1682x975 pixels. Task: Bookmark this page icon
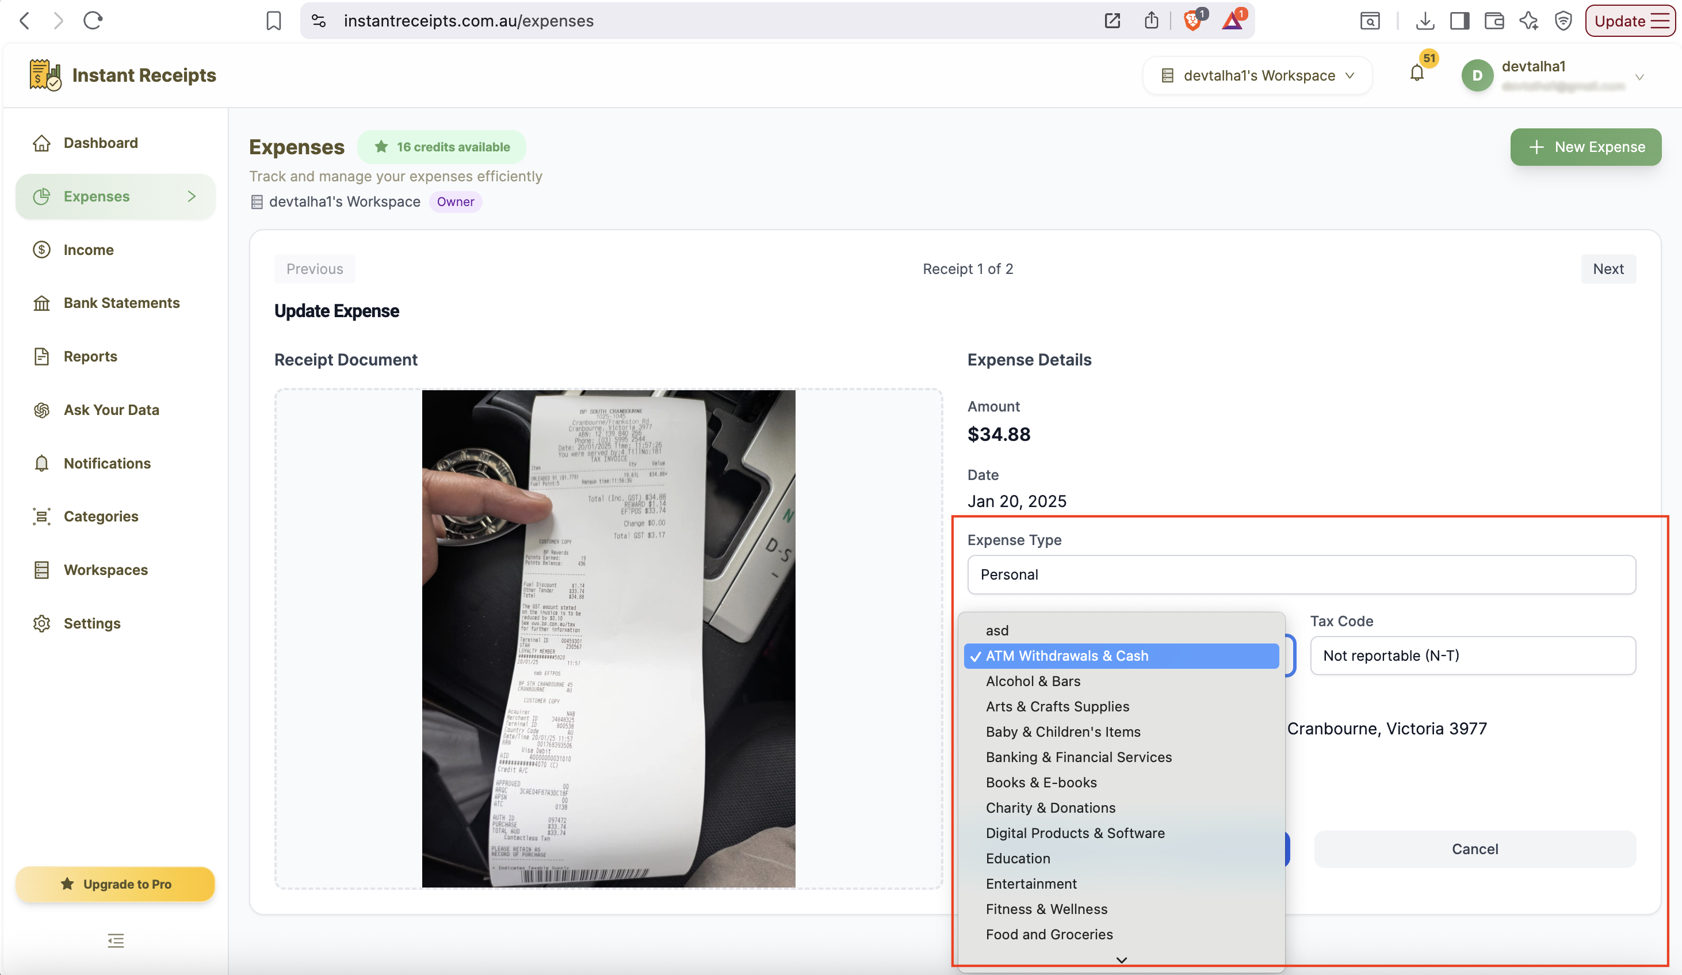pyautogui.click(x=274, y=21)
